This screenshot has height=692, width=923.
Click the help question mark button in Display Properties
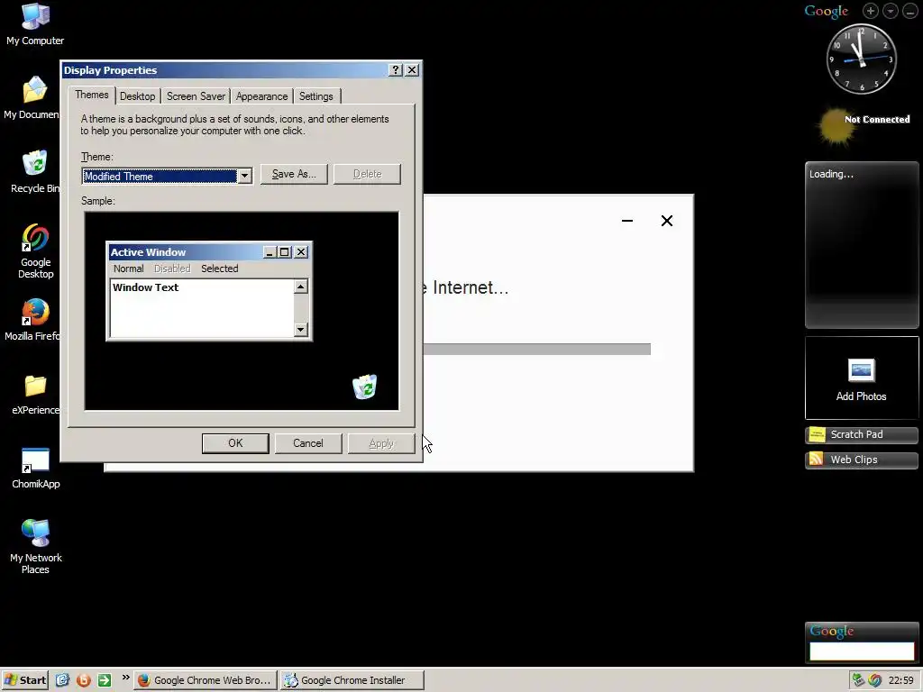396,70
